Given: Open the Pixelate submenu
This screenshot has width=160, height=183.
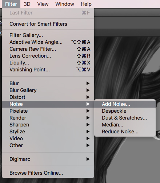Looking at the screenshot, I should 48,111.
